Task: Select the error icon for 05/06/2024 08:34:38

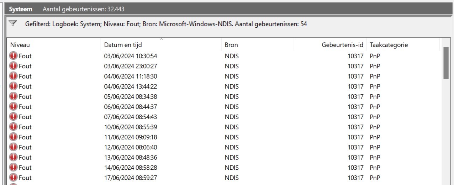Action: coord(13,96)
